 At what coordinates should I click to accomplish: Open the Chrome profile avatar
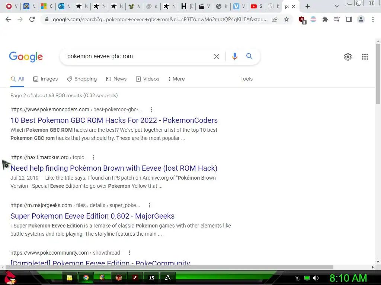point(361,19)
